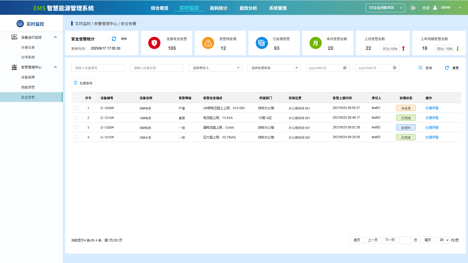Image resolution: width=468 pixels, height=263 pixels.
Task: Click the 查询 search button
Action: click(x=425, y=68)
